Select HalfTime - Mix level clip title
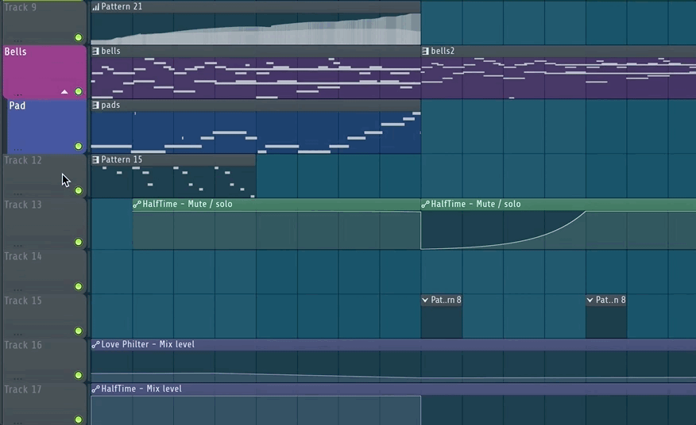 [141, 389]
